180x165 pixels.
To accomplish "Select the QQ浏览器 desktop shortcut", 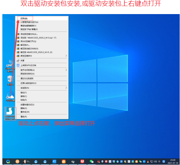I will click(10, 96).
